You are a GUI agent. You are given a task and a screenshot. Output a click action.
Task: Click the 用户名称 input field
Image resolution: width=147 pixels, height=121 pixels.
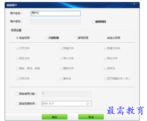[56, 14]
